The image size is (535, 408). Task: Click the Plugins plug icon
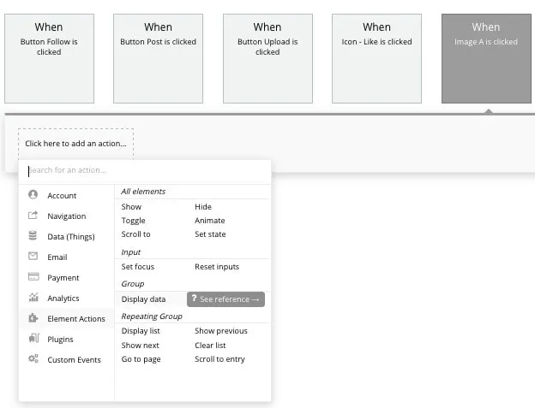(33, 339)
